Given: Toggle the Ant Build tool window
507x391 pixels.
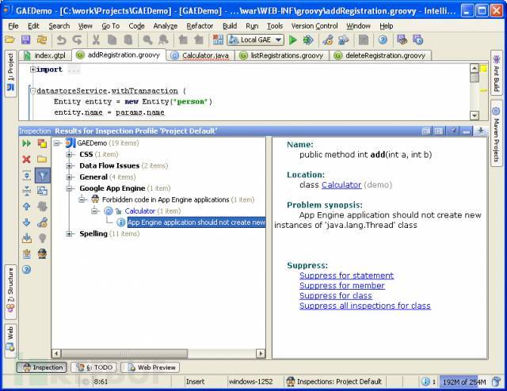Looking at the screenshot, I should [497, 73].
